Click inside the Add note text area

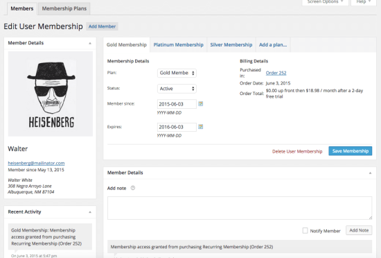(x=240, y=208)
